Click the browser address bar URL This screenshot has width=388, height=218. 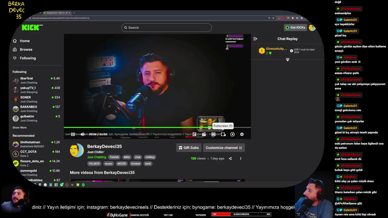[61, 18]
